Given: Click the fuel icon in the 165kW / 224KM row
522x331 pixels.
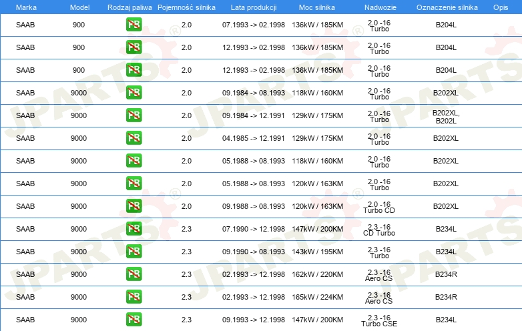Looking at the screenshot, I should pos(134,297).
